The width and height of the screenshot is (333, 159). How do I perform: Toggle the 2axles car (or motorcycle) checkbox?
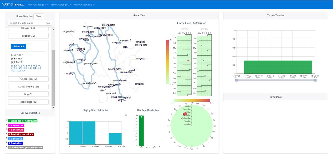[6, 120]
